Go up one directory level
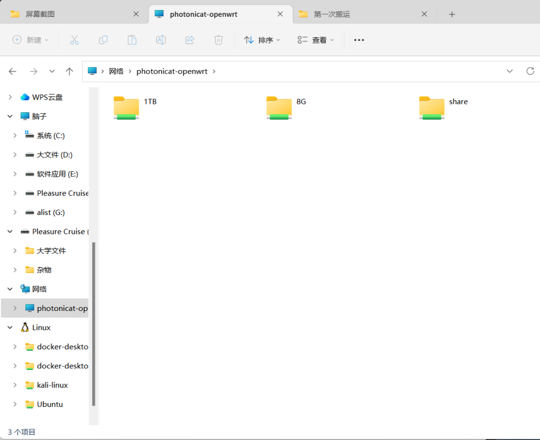 click(69, 71)
